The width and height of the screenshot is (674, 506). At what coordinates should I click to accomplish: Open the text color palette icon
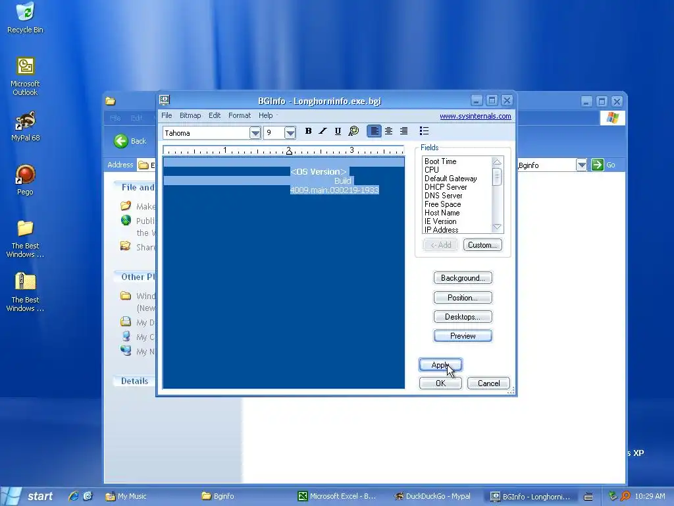point(353,131)
